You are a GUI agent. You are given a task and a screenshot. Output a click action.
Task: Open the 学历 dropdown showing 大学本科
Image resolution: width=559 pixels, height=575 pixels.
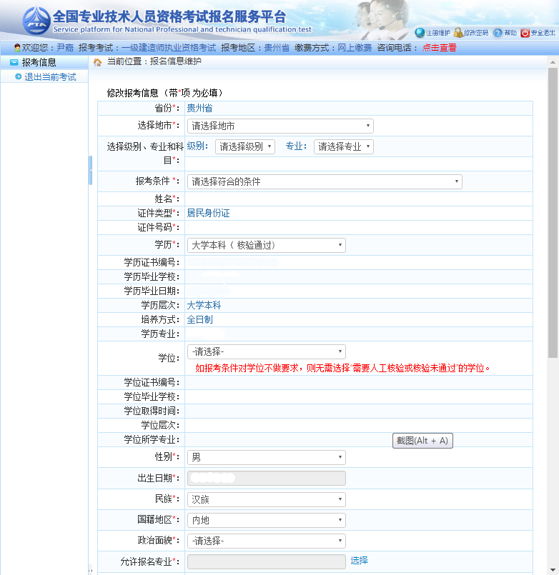tap(266, 245)
